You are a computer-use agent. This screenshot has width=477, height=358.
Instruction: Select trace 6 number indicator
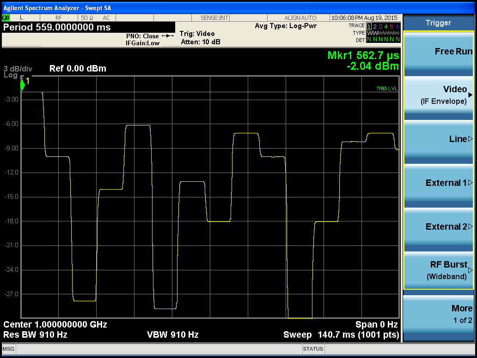click(x=397, y=26)
